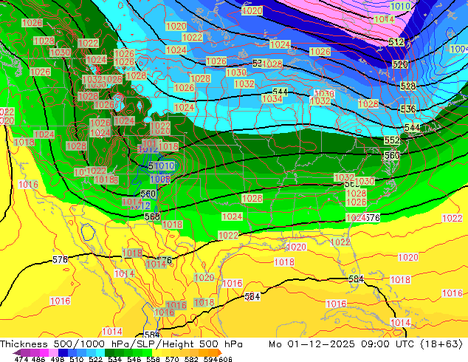Click the 528 height contour label

coord(408,86)
